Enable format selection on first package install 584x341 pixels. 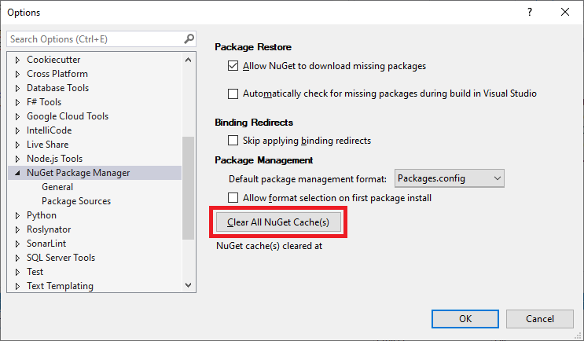(x=233, y=198)
